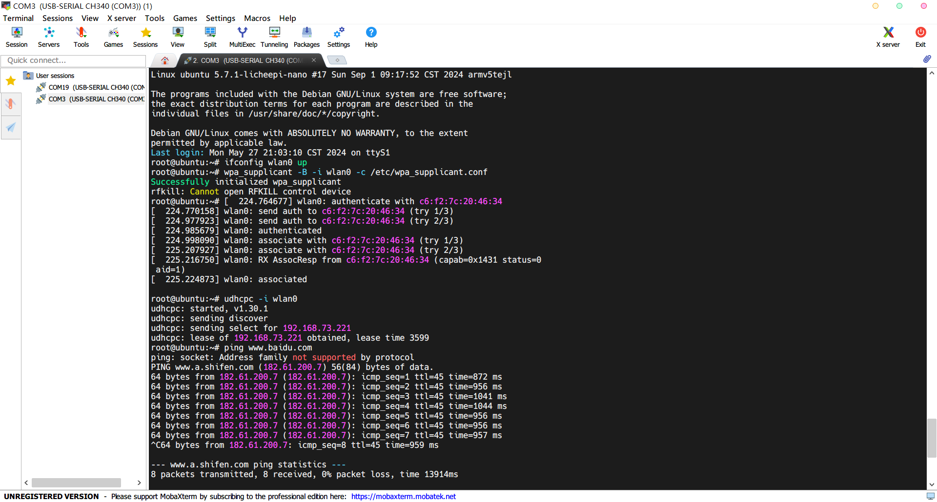Click the MultiExec toolbar icon

(x=242, y=37)
